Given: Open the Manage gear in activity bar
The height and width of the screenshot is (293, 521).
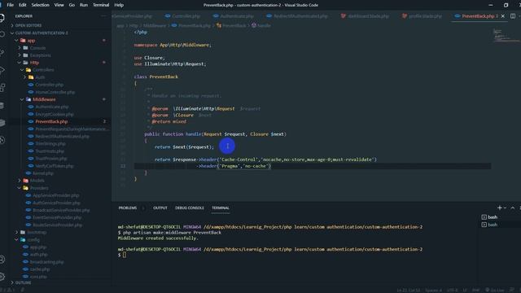Looking at the screenshot, I should click(x=2, y=277).
